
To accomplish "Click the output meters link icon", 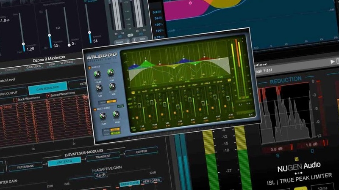I will (x=141, y=34).
